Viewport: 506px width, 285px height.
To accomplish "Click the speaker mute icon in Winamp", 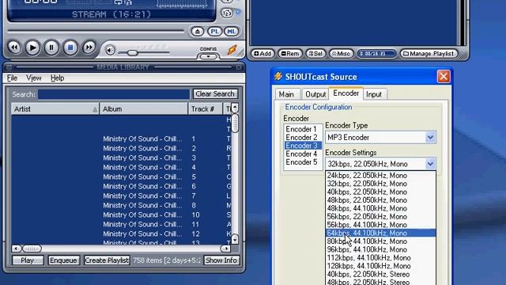I will coord(110,51).
